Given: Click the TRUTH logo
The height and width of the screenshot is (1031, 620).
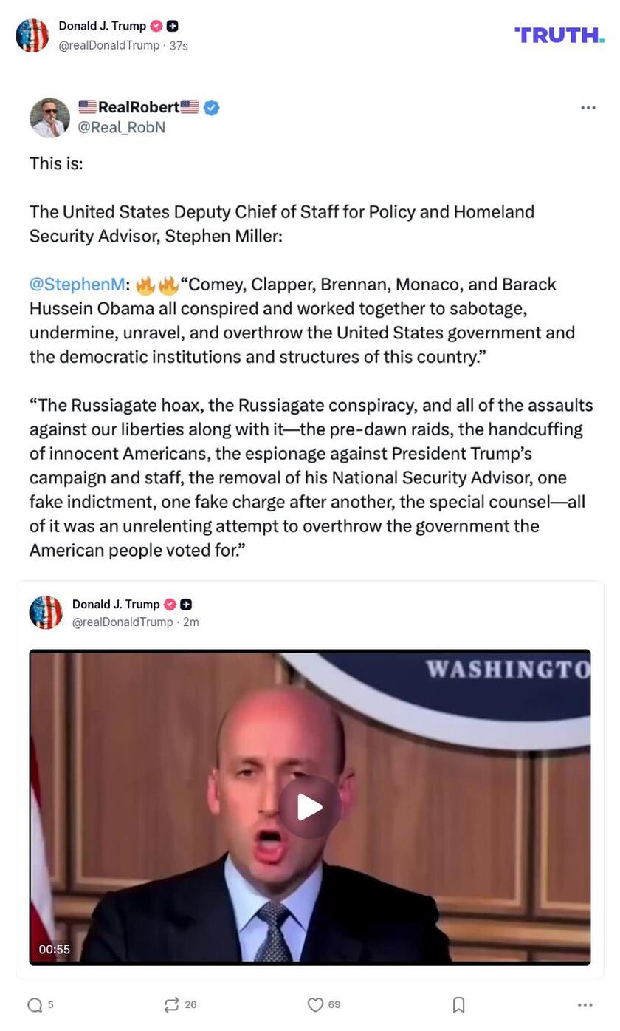Looking at the screenshot, I should pyautogui.click(x=559, y=35).
